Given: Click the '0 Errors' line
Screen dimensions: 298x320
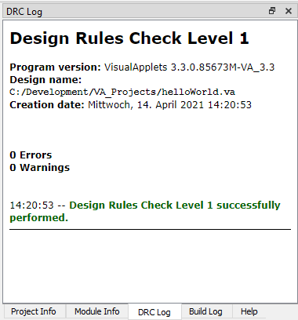Looking at the screenshot, I should point(31,155).
